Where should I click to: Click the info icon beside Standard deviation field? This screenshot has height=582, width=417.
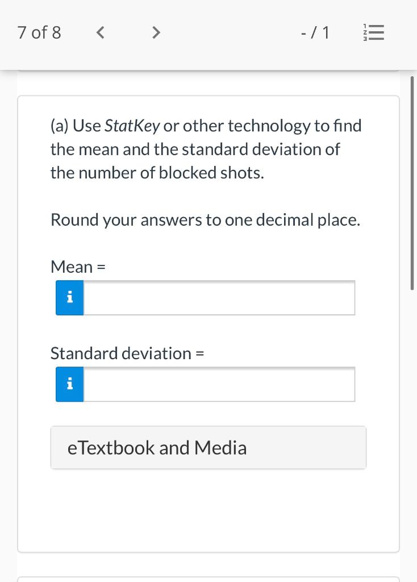pyautogui.click(x=69, y=384)
